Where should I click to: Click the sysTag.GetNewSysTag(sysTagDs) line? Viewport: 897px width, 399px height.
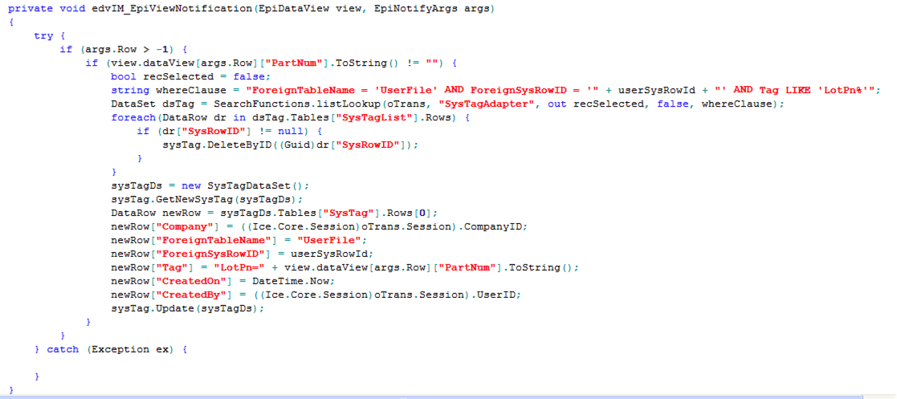point(206,199)
